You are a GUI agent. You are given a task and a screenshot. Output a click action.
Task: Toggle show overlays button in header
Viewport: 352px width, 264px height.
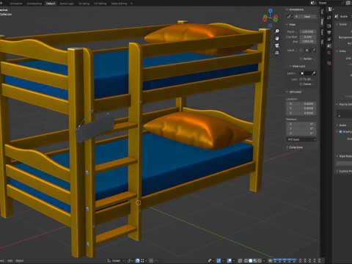point(230,260)
